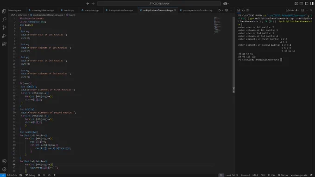
Task: Click the gear icon next to run button
Action: click(227, 10)
